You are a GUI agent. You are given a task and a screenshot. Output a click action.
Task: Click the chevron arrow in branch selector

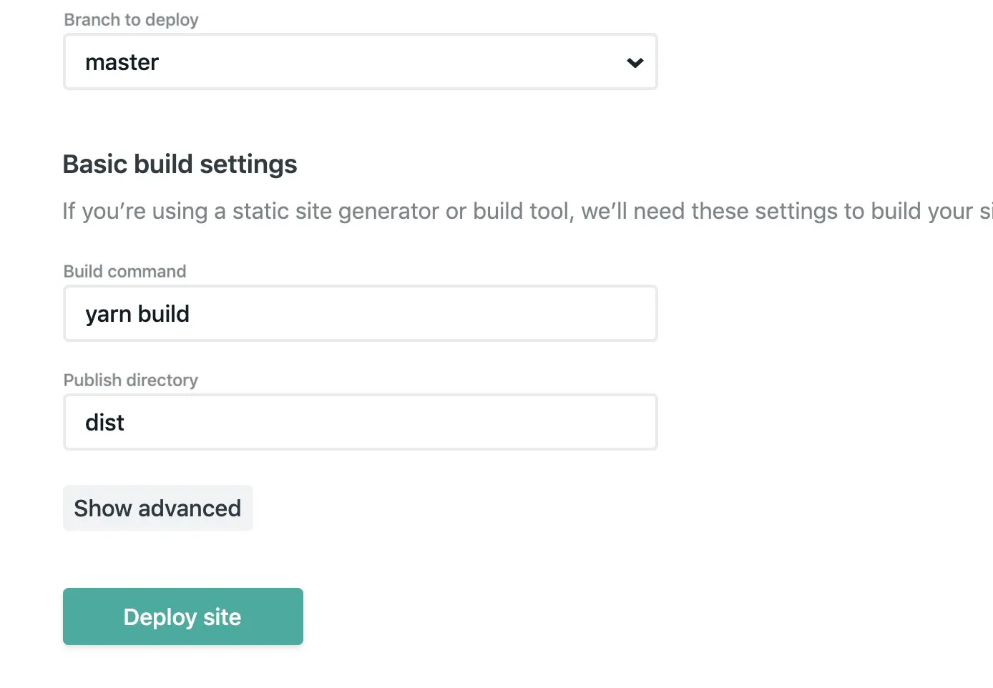tap(635, 63)
